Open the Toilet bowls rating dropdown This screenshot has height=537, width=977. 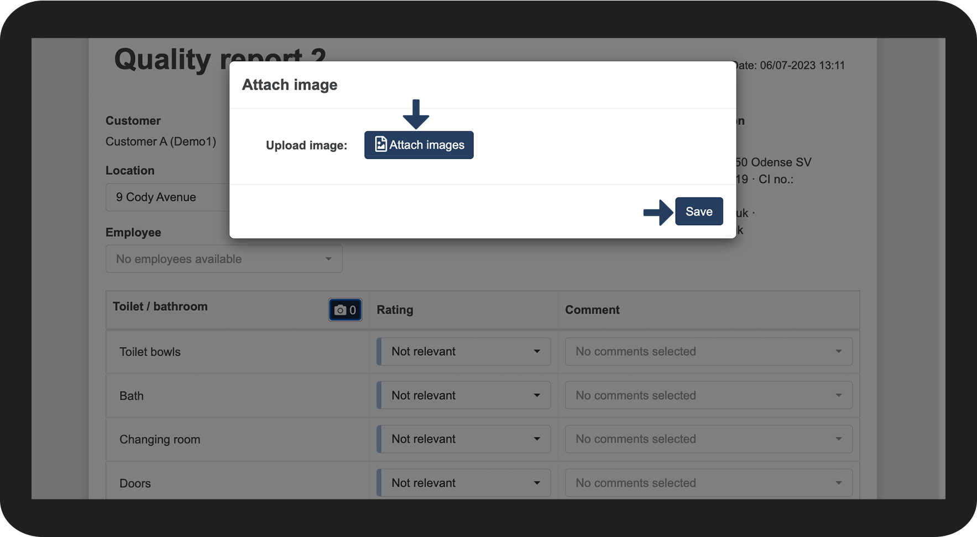(464, 352)
